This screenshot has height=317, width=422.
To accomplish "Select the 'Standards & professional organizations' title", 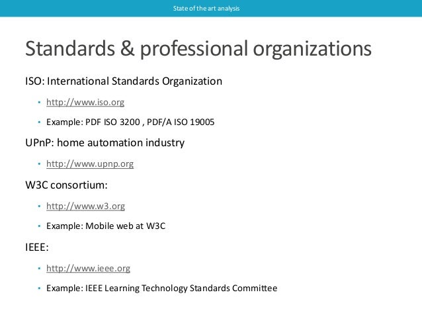I will pos(198,49).
